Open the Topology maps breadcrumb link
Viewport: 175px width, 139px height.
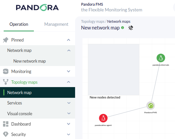[93, 21]
